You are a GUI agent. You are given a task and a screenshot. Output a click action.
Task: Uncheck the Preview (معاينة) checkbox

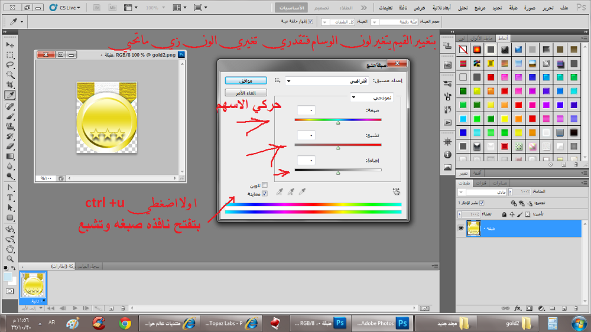coord(264,193)
